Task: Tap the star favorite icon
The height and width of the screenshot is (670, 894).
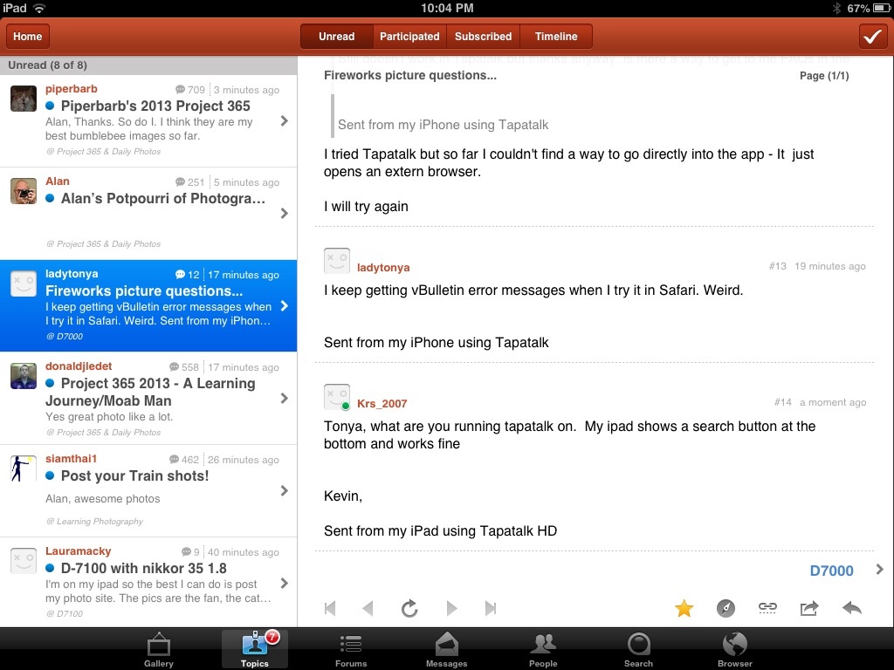Action: click(684, 609)
